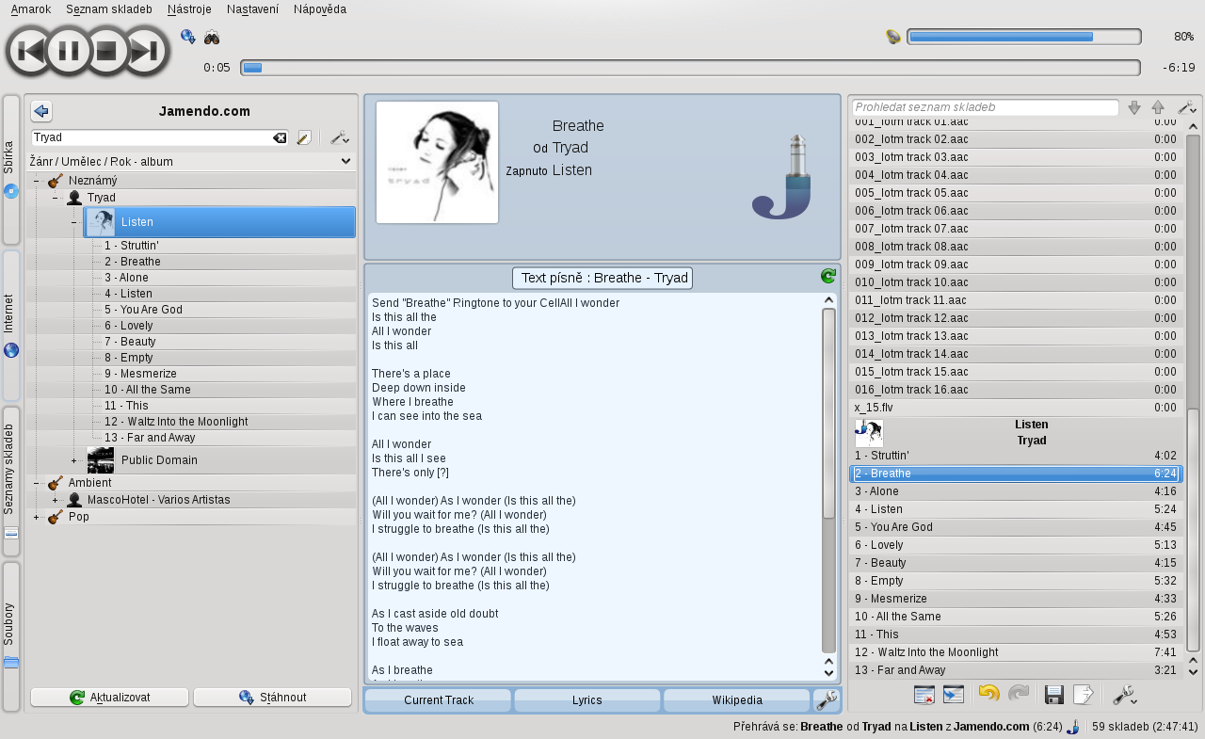Screen dimensions: 1205x739
Task: Select '3 - Alone' in Jamendo tree
Action: pos(126,278)
